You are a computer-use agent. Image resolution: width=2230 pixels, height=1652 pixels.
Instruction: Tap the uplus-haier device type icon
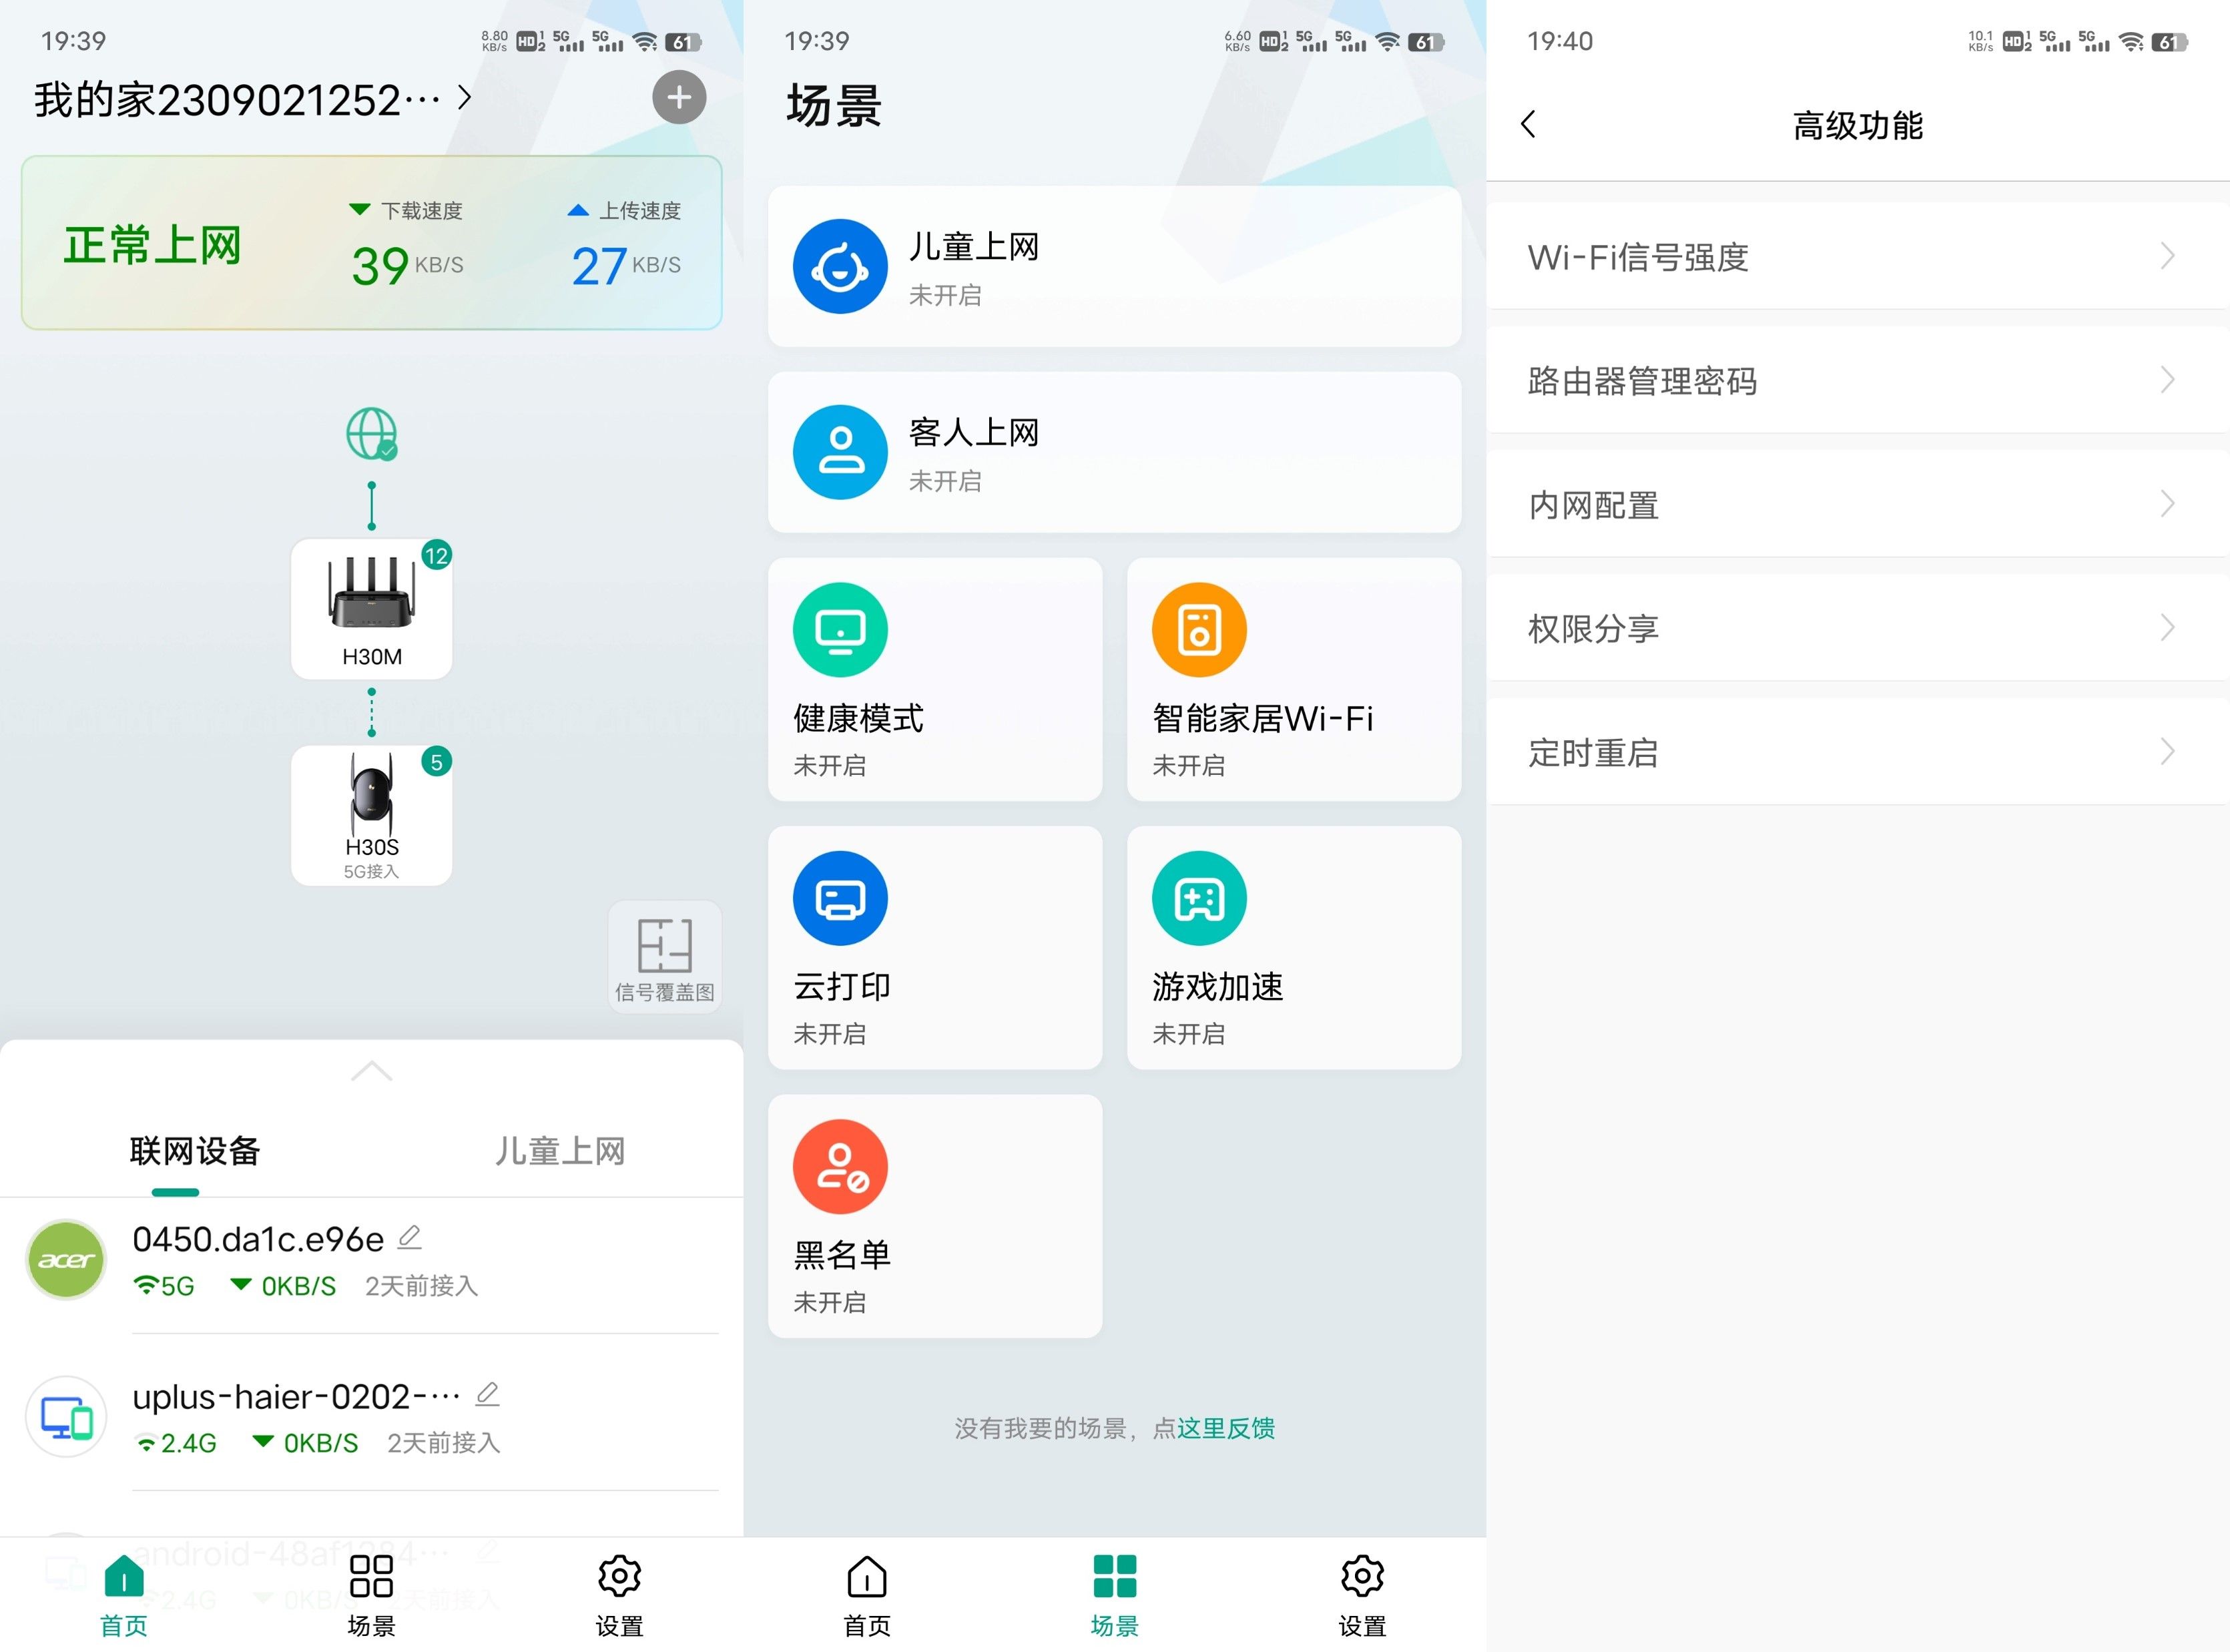66,1417
